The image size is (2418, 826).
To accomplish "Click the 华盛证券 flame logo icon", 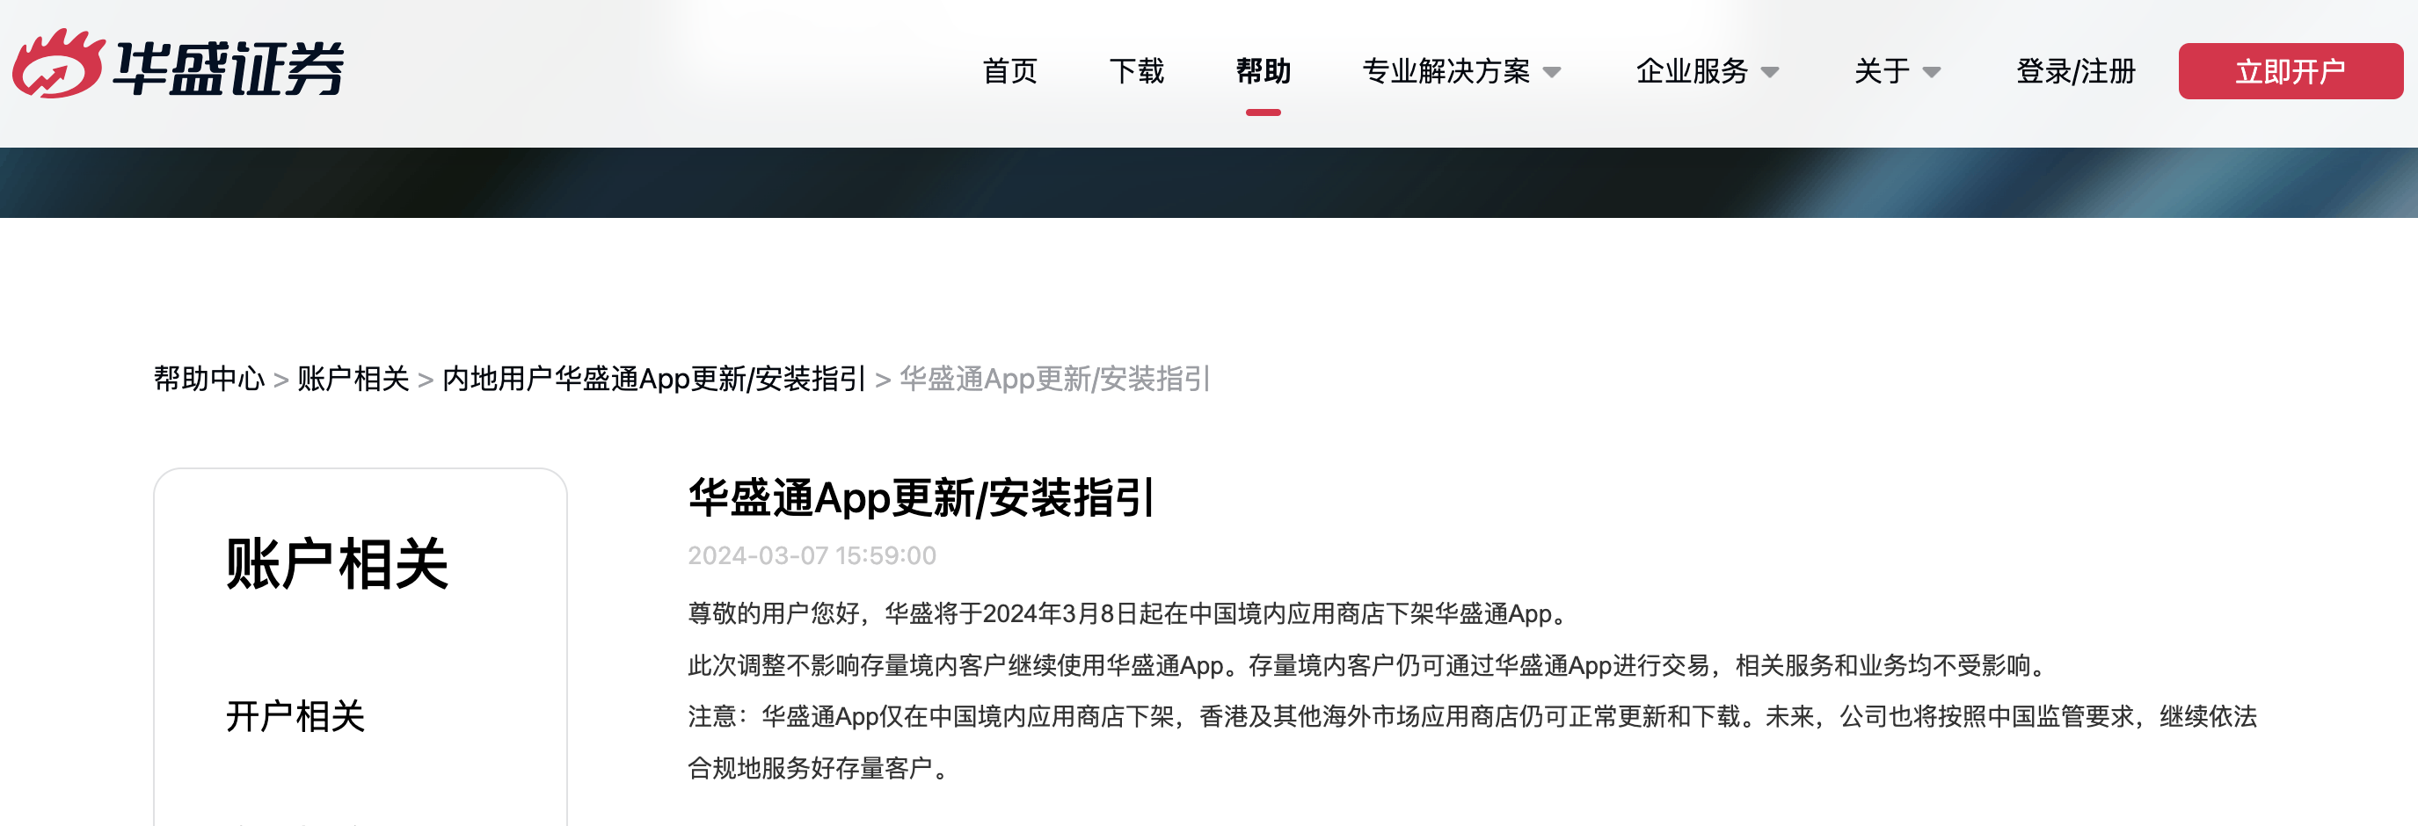I will [x=60, y=68].
